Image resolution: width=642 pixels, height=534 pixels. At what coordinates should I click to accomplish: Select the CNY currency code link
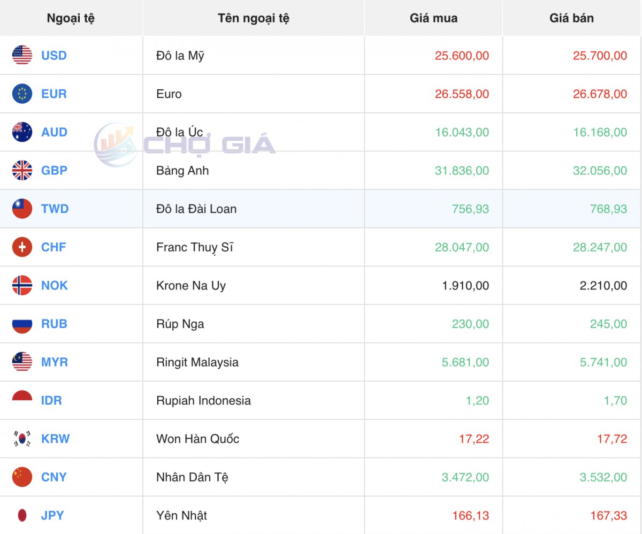click(x=53, y=477)
